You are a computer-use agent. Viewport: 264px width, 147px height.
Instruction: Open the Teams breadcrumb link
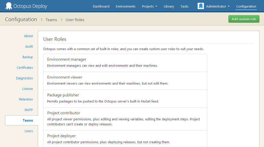coord(51,19)
